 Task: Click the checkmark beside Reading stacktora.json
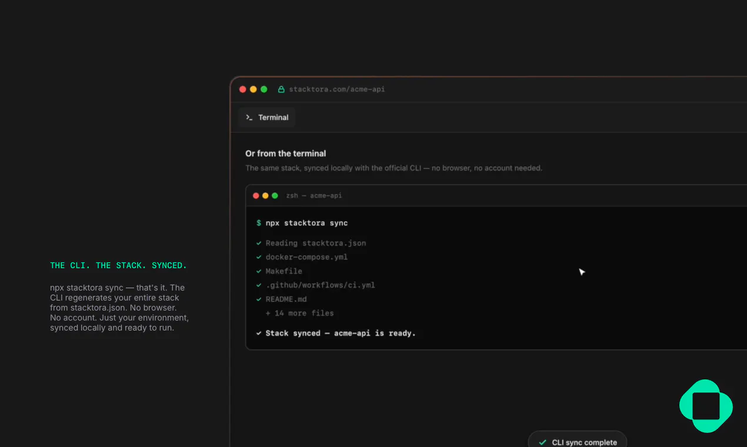tap(259, 243)
